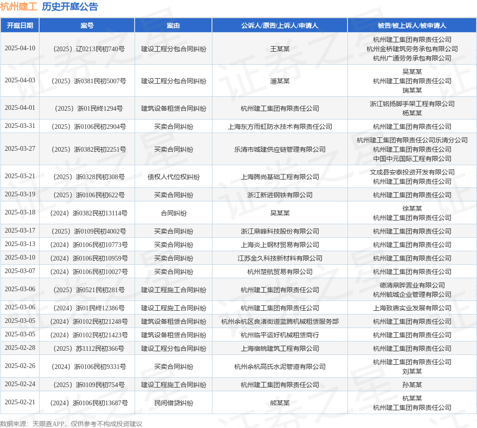Select the 被告/被上诉人/被申请人 column header
477x428 pixels.
pos(412,26)
